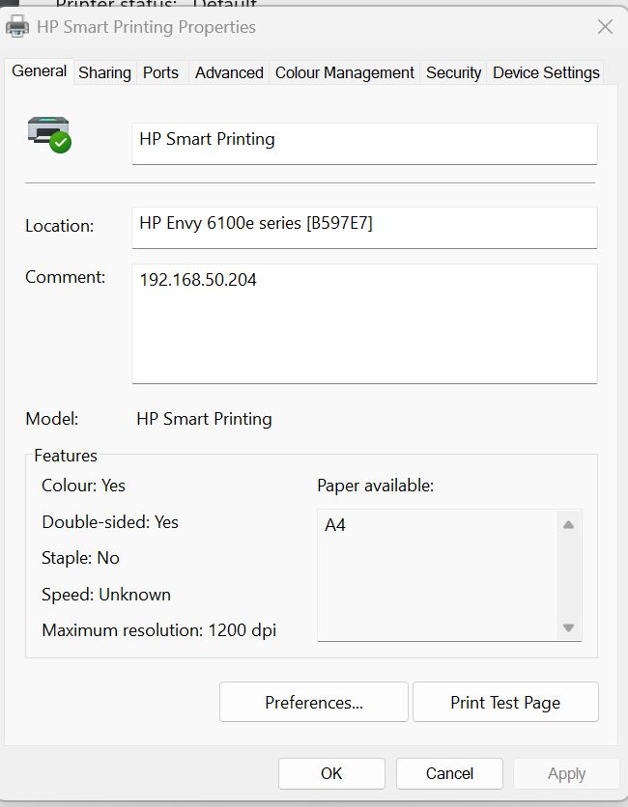Select the General tab
Screen dimensions: 628x807
pos(40,71)
